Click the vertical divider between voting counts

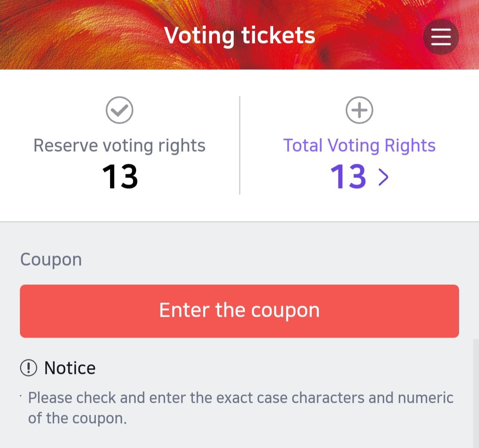239,145
